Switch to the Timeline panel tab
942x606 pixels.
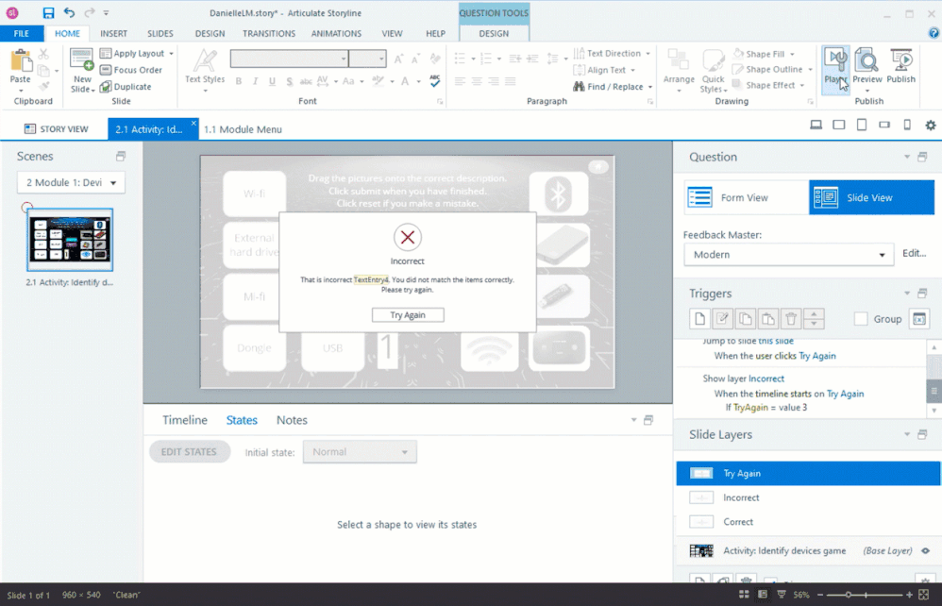(x=184, y=420)
